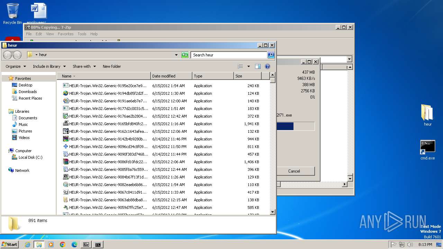
Task: Open Windows Media Player from taskbar
Action: tap(51, 245)
